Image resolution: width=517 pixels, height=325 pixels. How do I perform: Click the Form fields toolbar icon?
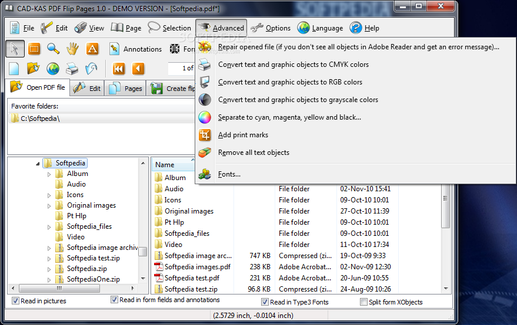pos(175,49)
